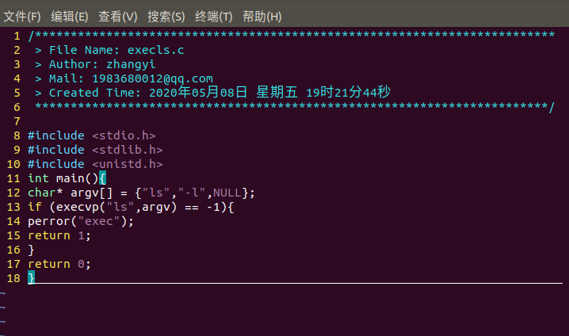Place cursor on perror("exec") statement
569x336 pixels.
[81, 221]
